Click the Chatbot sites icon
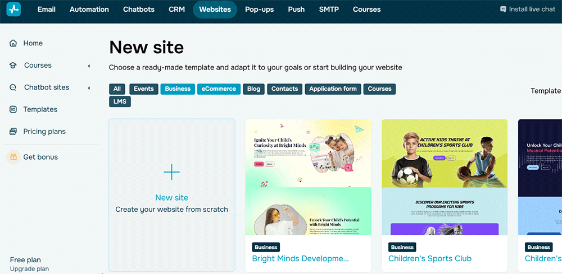The image size is (562, 274). pos(13,87)
